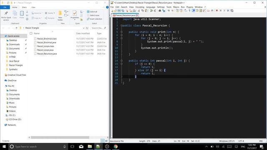Click the Zoom In icon in Notepad++ toolbar
Screen dimensions: 267x150
tap(169, 10)
